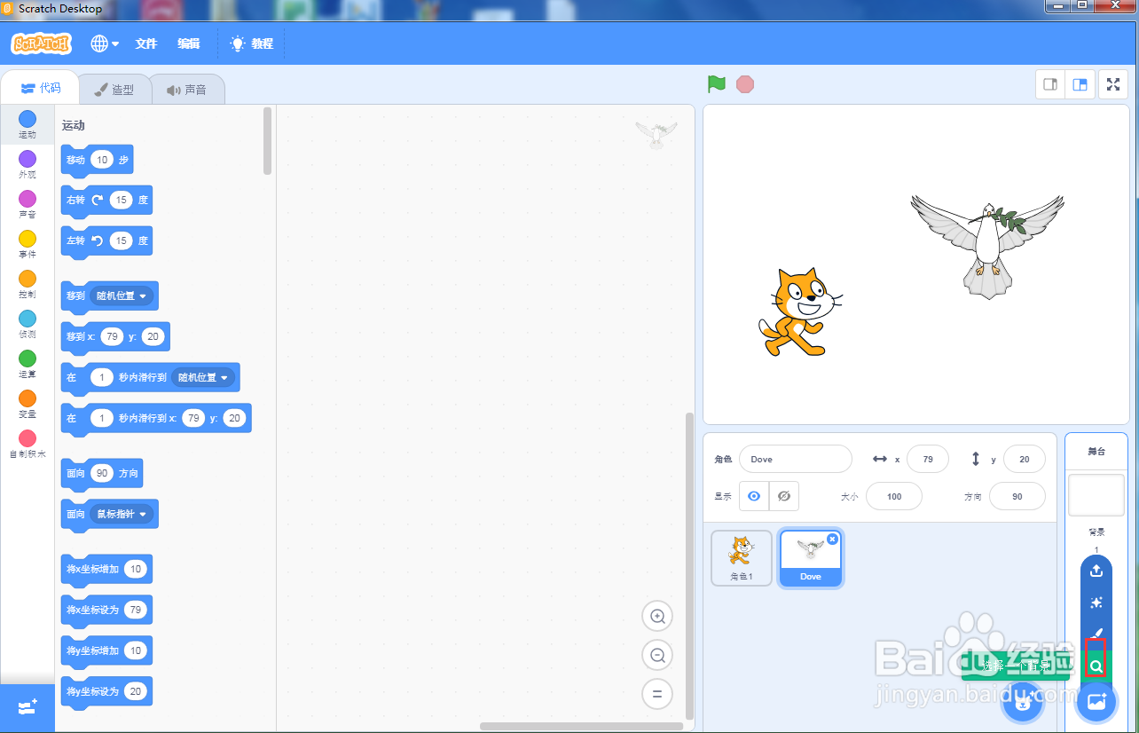Click the 方向 direction field

pos(1017,496)
